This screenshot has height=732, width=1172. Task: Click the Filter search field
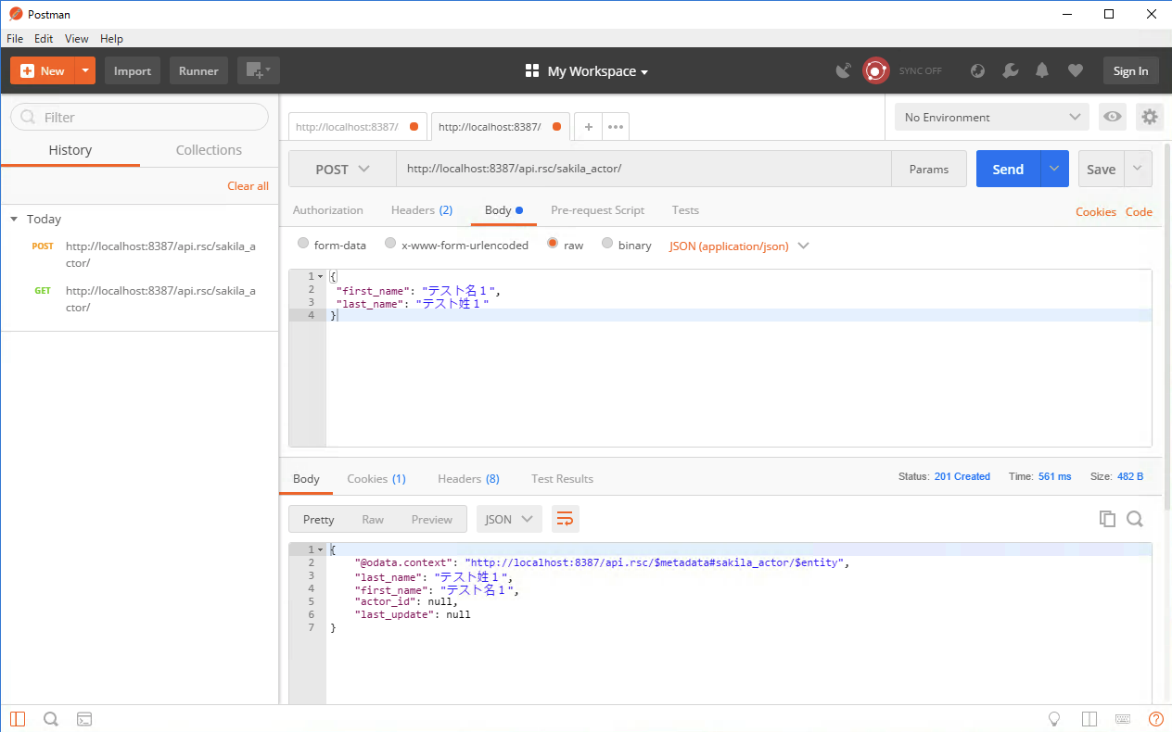(139, 117)
